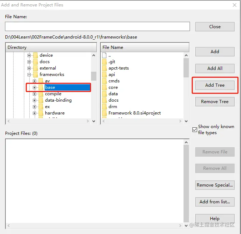The height and width of the screenshot is (234, 241).
Task: Click Add from list button
Action: 215,202
